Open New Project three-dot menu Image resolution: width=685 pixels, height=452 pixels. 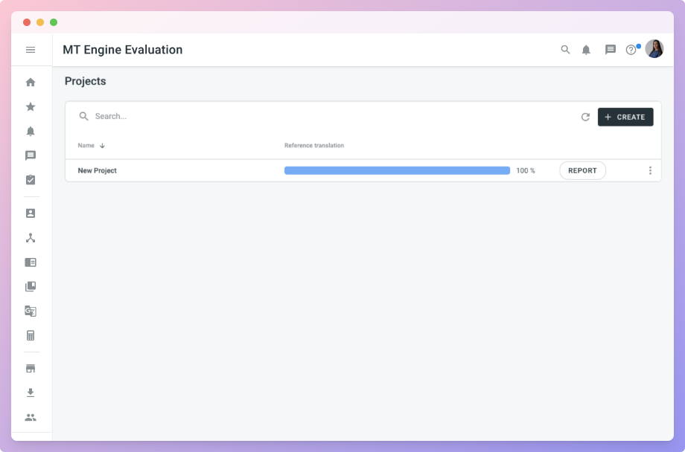tap(650, 170)
